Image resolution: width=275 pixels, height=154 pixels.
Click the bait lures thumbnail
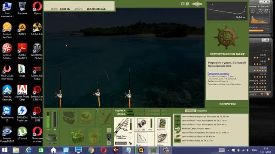[x=162, y=138]
